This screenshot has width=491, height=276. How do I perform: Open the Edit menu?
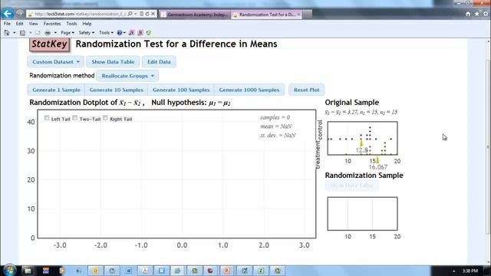19,24
